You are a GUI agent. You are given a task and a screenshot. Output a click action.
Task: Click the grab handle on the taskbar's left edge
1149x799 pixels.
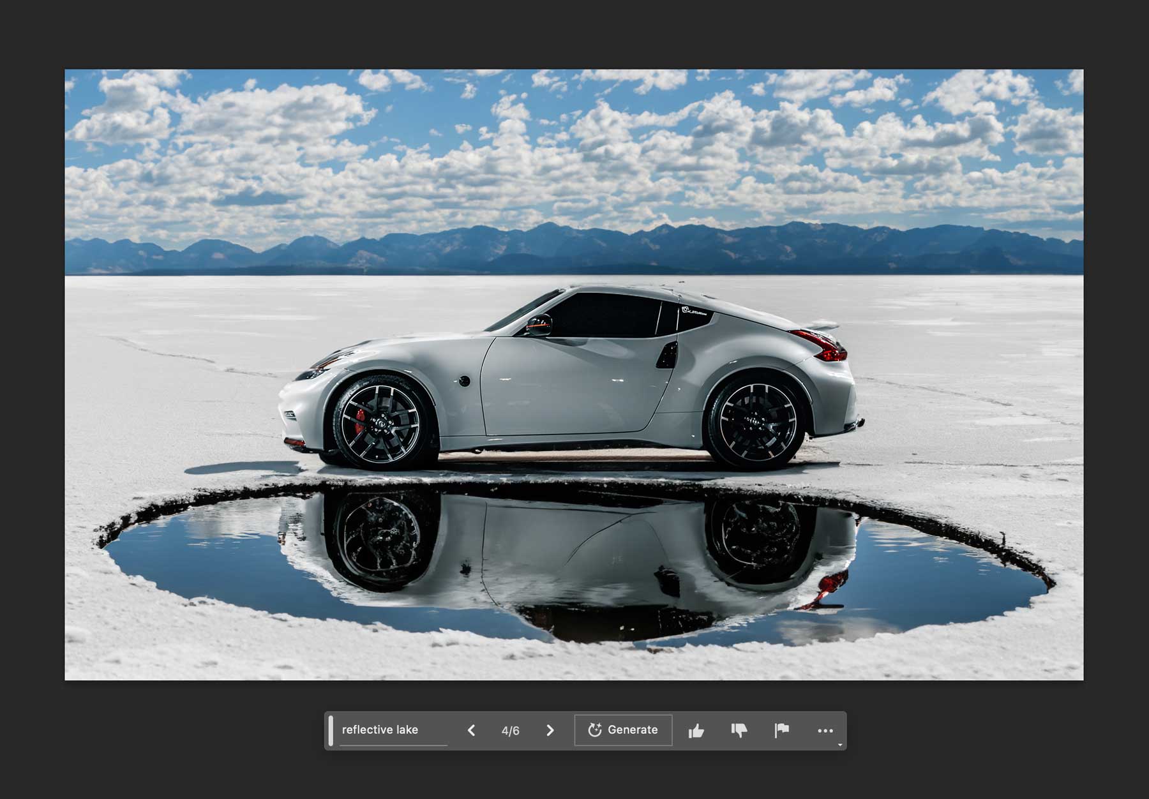(330, 730)
